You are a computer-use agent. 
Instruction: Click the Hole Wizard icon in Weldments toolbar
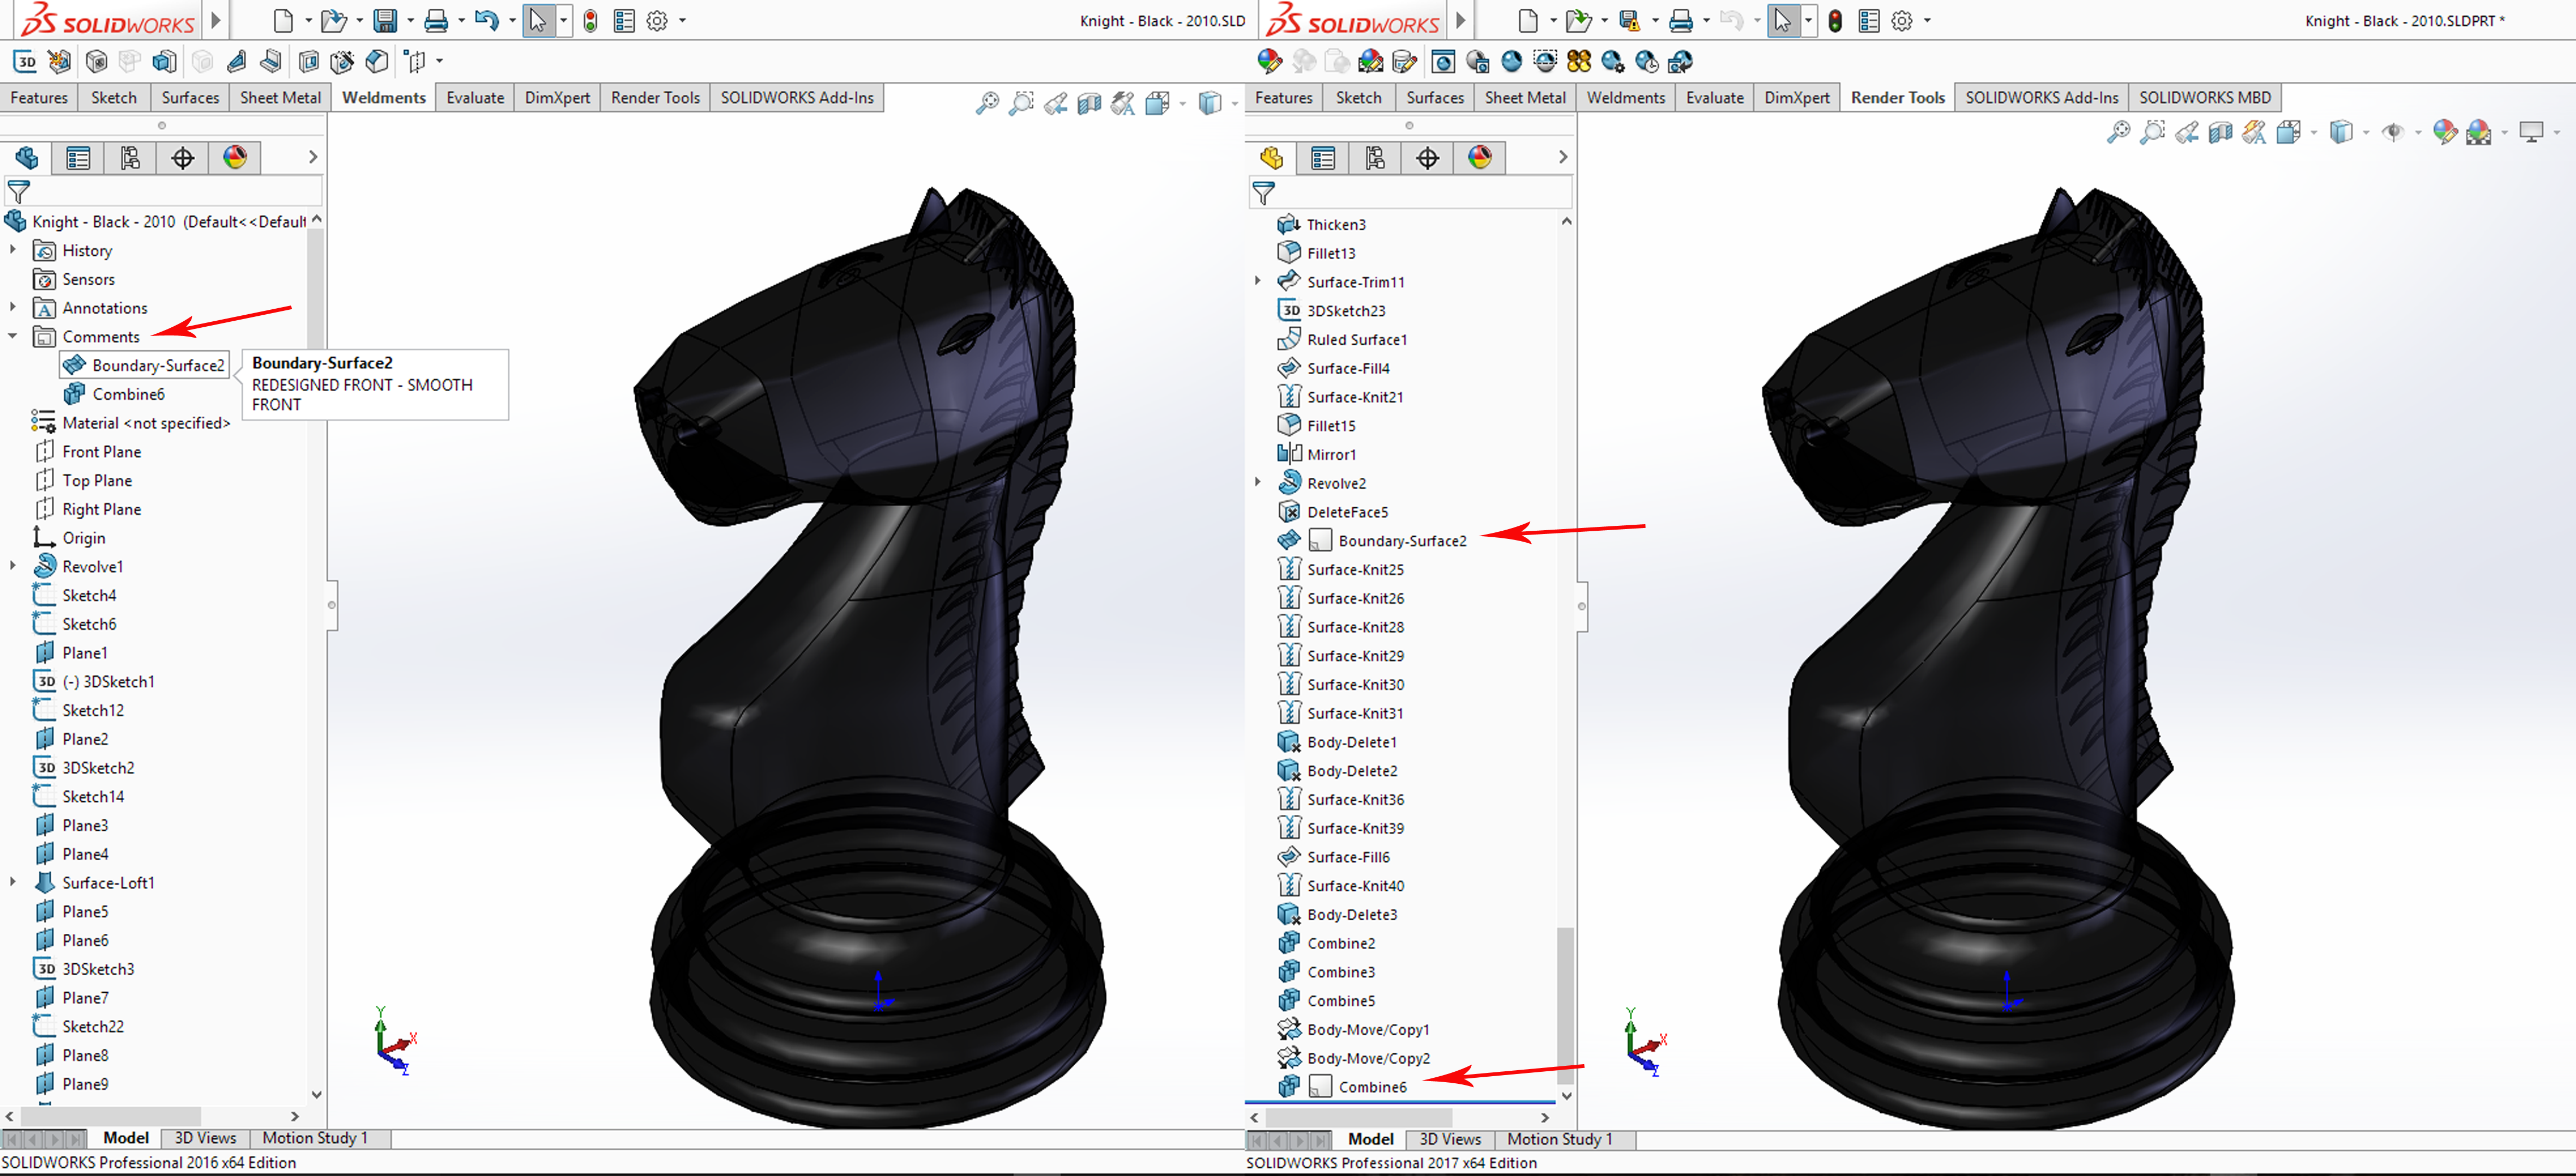(342, 62)
